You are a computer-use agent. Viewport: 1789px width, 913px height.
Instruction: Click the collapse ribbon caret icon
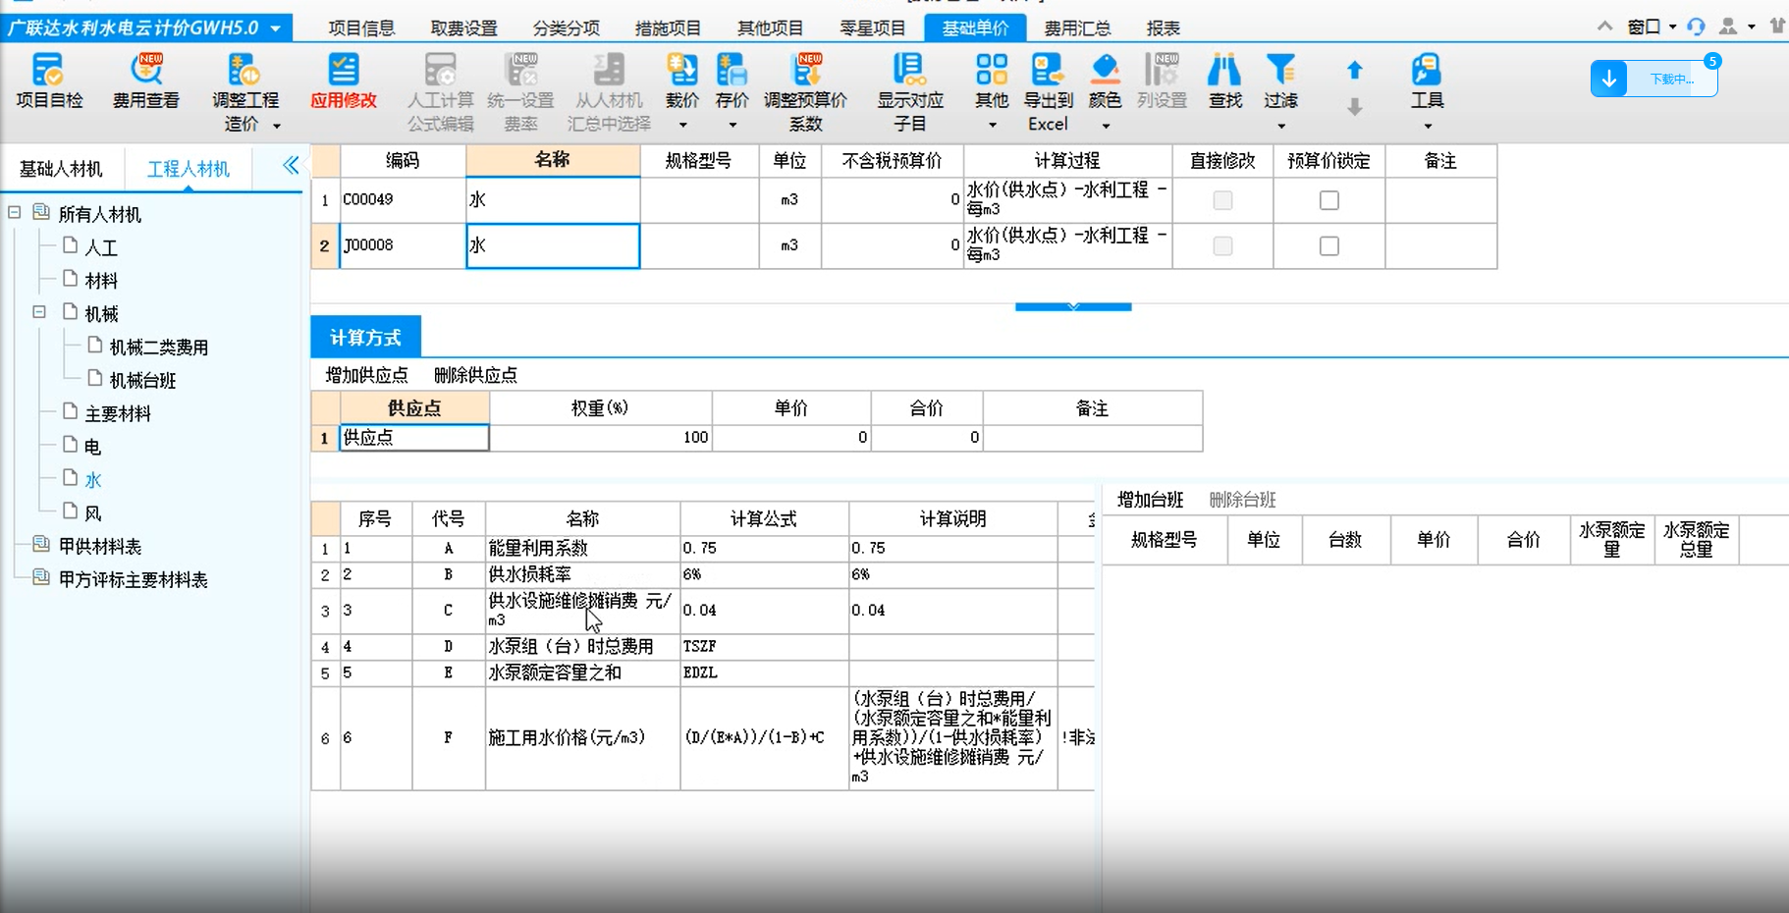pos(1604,27)
